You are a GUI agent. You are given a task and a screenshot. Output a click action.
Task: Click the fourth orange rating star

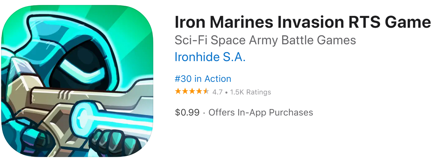[x=198, y=91]
